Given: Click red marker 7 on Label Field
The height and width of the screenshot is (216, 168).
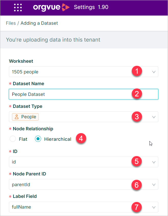Looking at the screenshot, I should tap(137, 207).
